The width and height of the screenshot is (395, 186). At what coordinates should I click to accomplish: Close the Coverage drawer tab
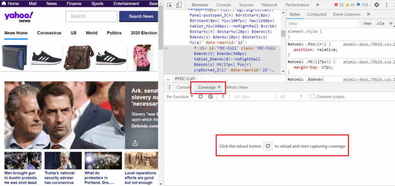(x=219, y=87)
